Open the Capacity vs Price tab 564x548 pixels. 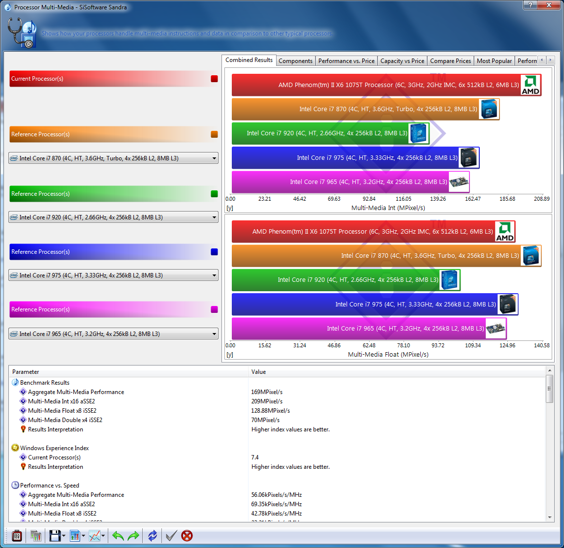click(x=402, y=61)
